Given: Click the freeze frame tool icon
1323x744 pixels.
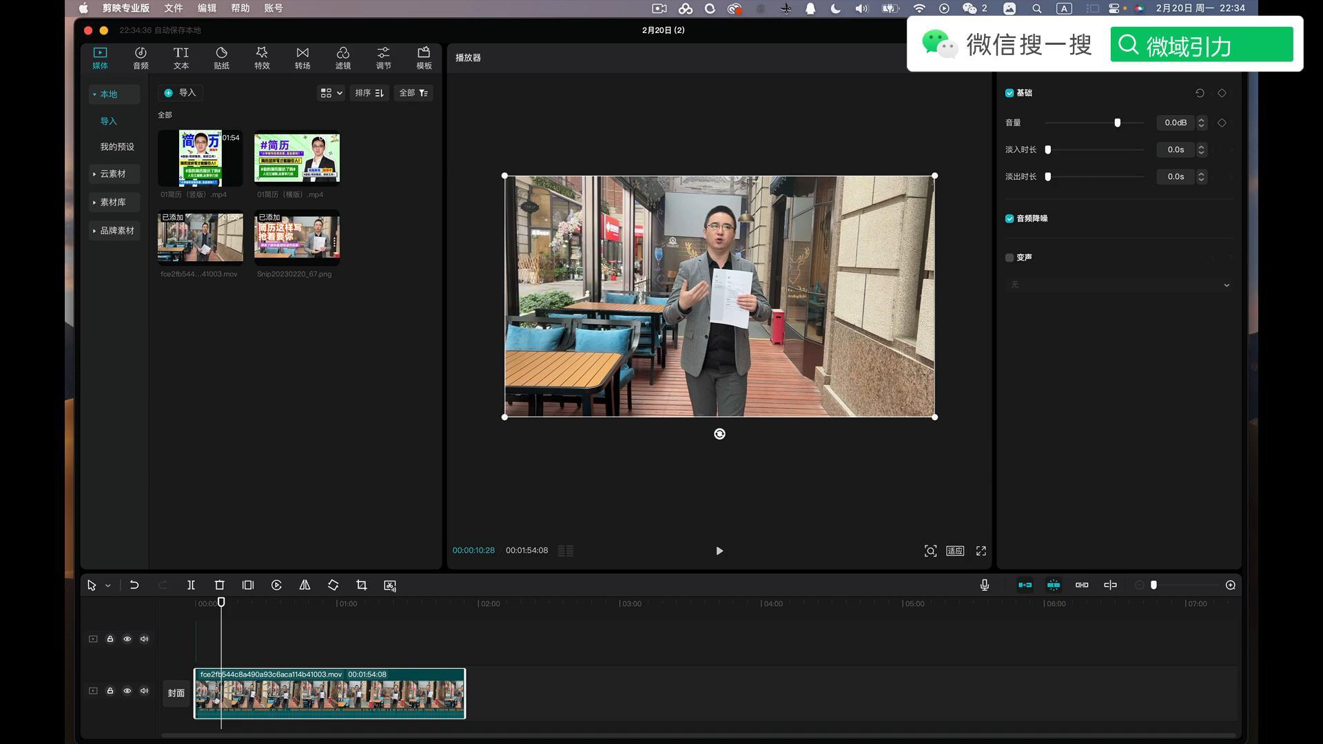Looking at the screenshot, I should (x=248, y=586).
